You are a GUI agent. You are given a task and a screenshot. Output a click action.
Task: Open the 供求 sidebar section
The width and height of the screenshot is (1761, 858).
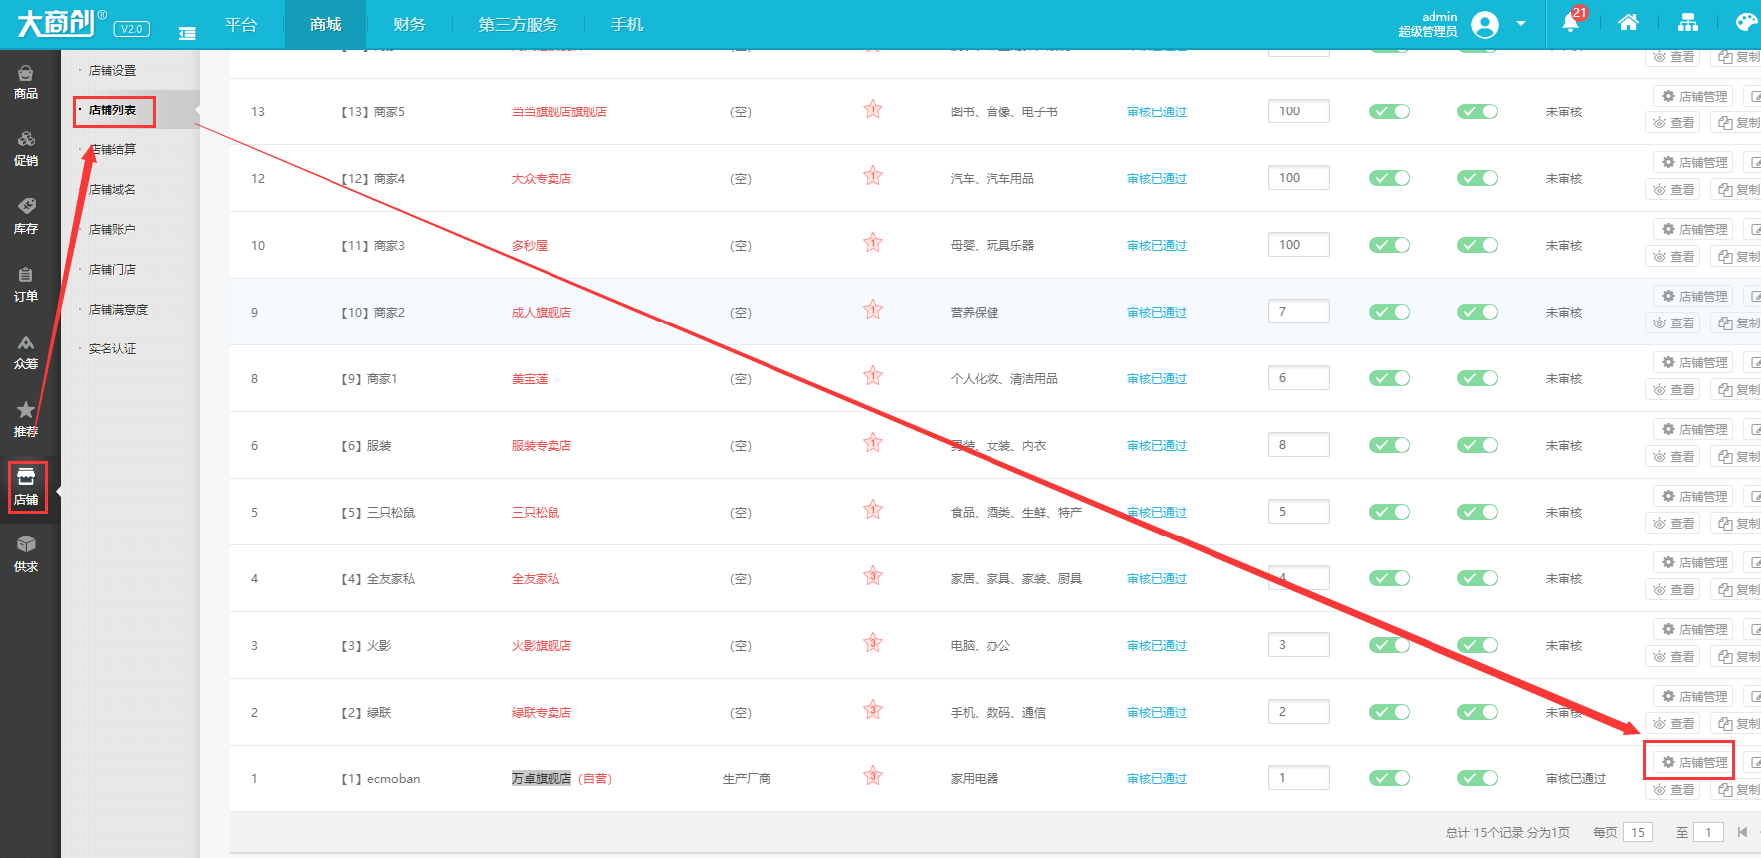[x=26, y=554]
